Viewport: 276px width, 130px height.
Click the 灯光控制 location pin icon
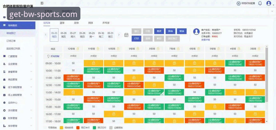(x=49, y=56)
